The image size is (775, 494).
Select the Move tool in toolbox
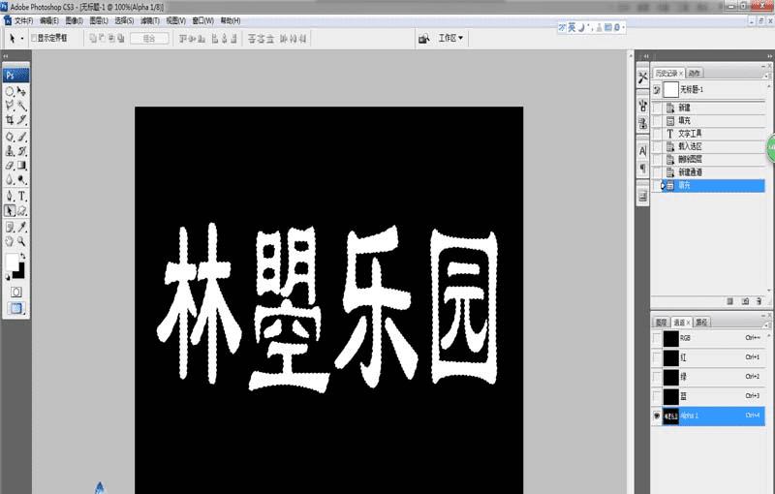(x=21, y=91)
